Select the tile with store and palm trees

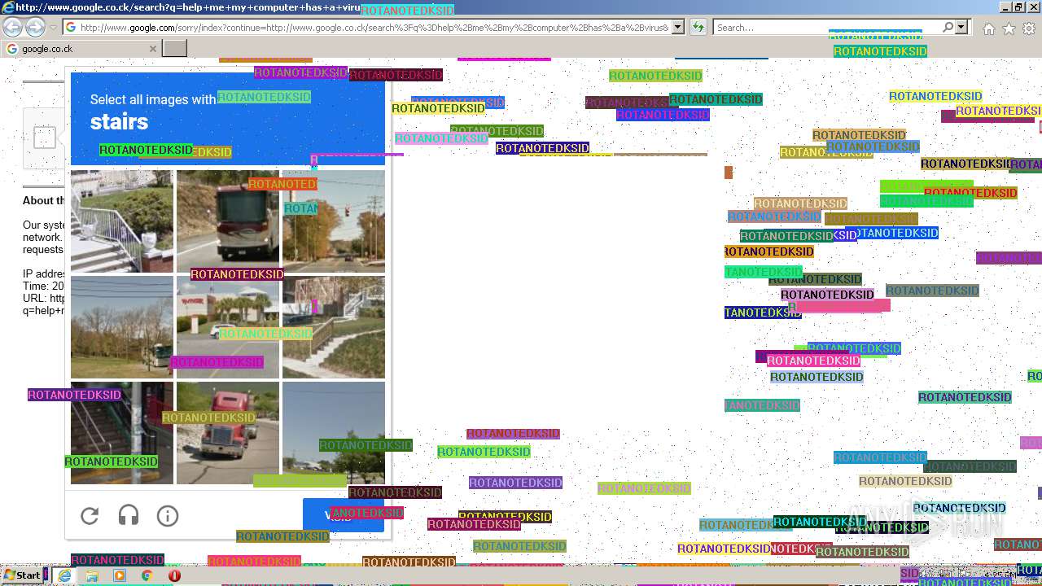(x=228, y=327)
